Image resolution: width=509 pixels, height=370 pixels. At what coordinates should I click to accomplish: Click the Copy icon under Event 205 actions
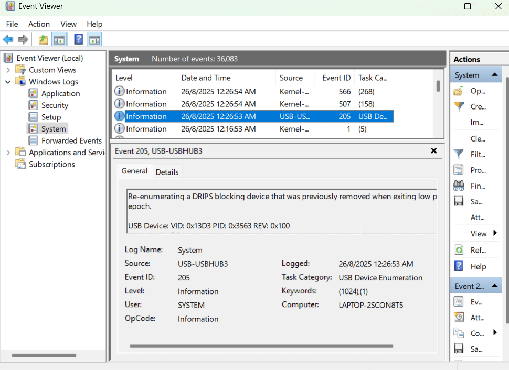pos(459,333)
